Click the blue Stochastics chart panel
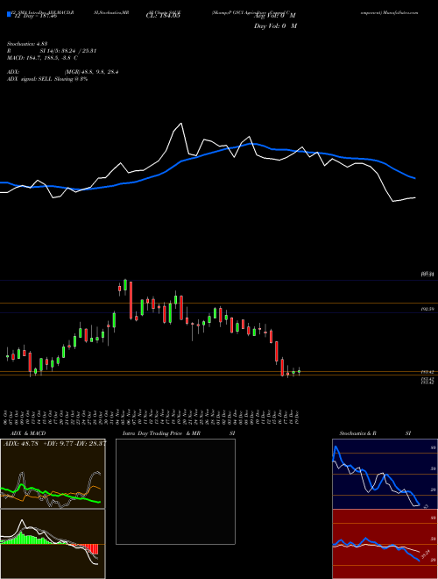The height and width of the screenshot is (579, 438). [385, 474]
